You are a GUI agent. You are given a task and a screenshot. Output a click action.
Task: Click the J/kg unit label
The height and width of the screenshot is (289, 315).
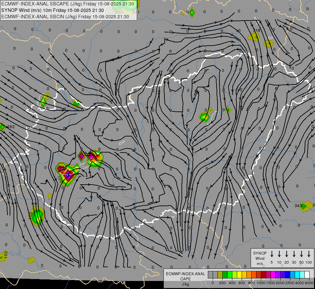click(x=185, y=284)
